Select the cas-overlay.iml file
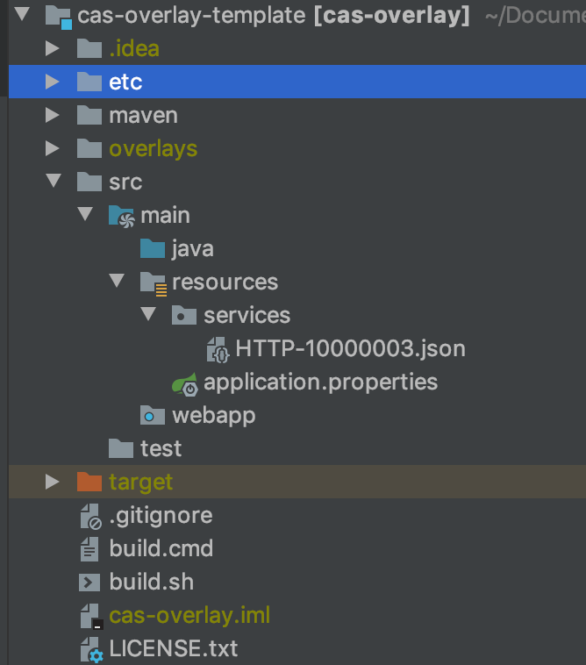The image size is (586, 665). click(x=189, y=615)
